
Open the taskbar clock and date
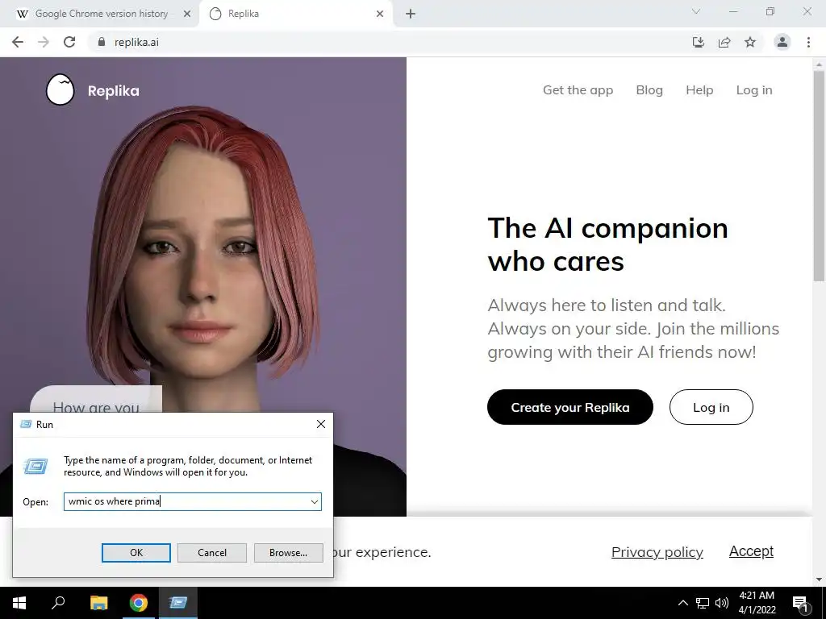[x=757, y=603]
